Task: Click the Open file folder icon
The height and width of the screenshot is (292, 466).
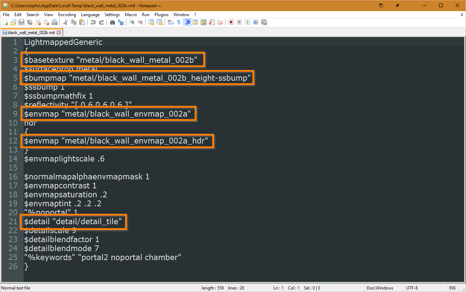Action: pyautogui.click(x=13, y=22)
